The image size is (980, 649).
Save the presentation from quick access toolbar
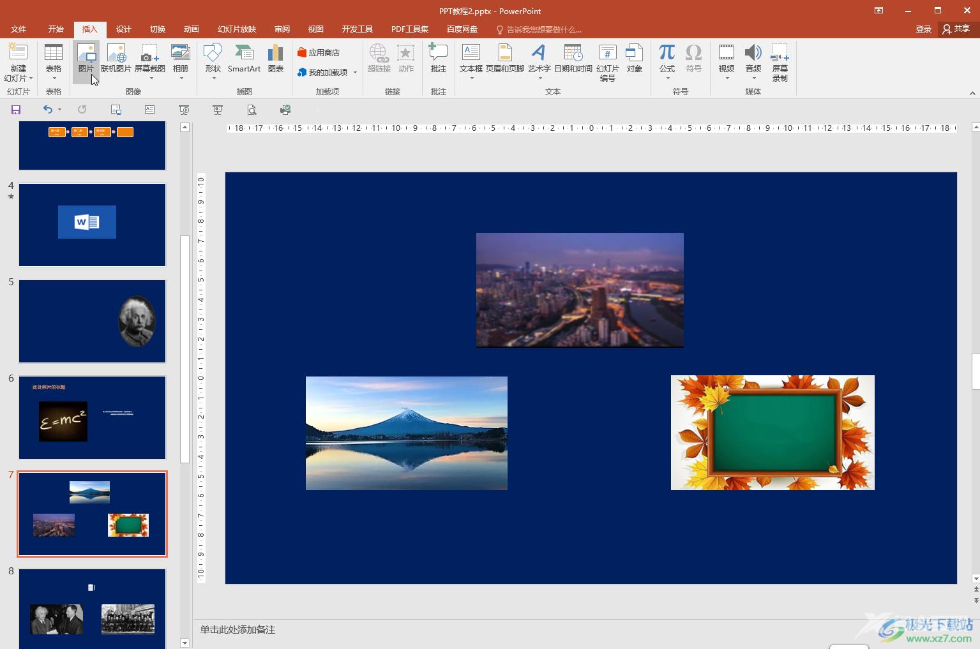click(16, 110)
